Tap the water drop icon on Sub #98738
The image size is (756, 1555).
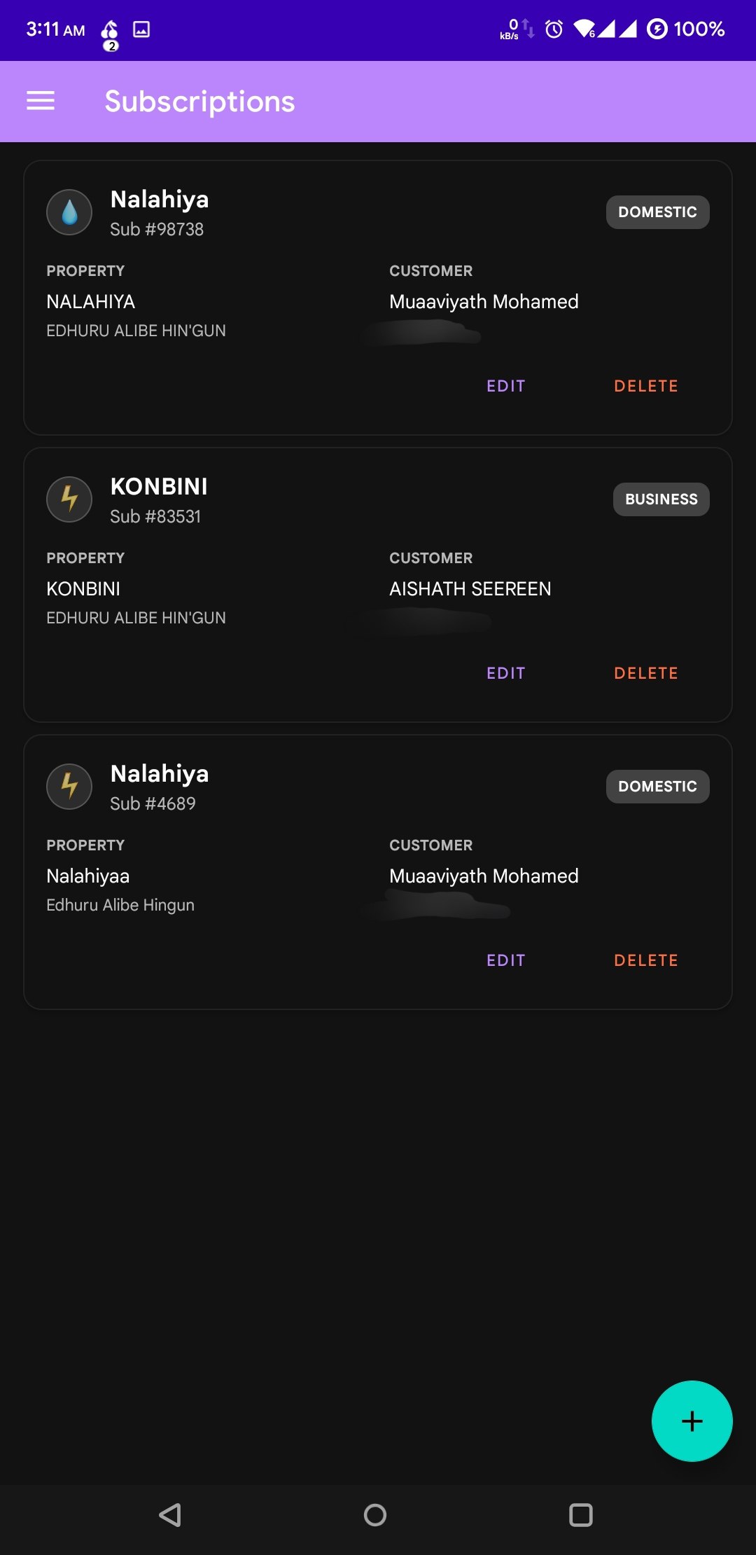tap(69, 212)
